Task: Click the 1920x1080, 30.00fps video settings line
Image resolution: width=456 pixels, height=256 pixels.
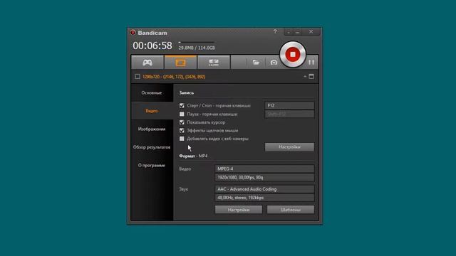Action: point(264,177)
